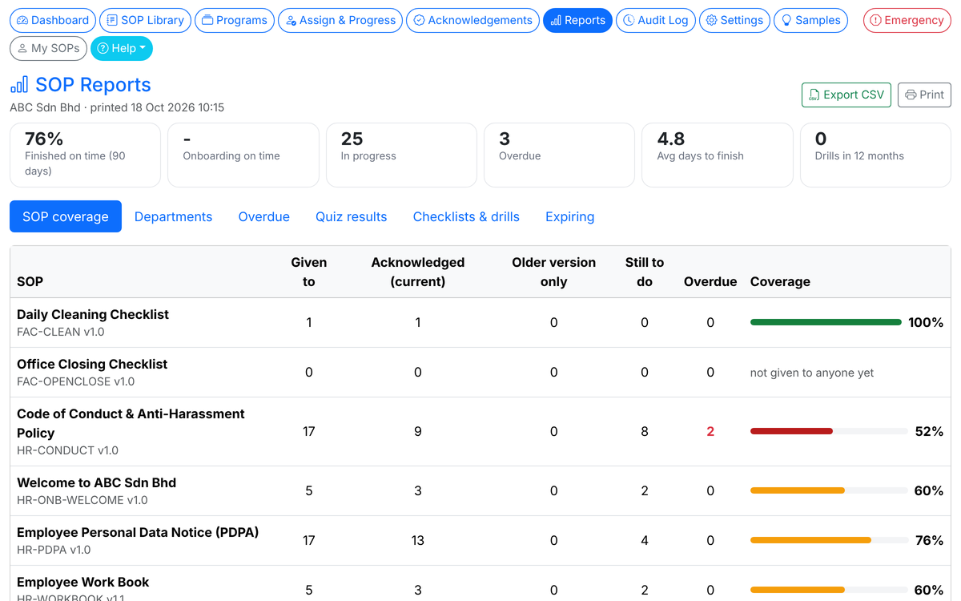Click the Export CSV button
The image size is (961, 601).
pos(846,95)
